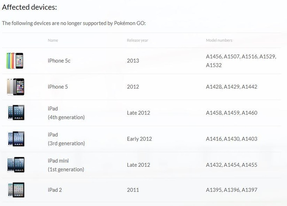Select the iPhone 5c name text
This screenshot has height=206, width=287.
tap(59, 61)
